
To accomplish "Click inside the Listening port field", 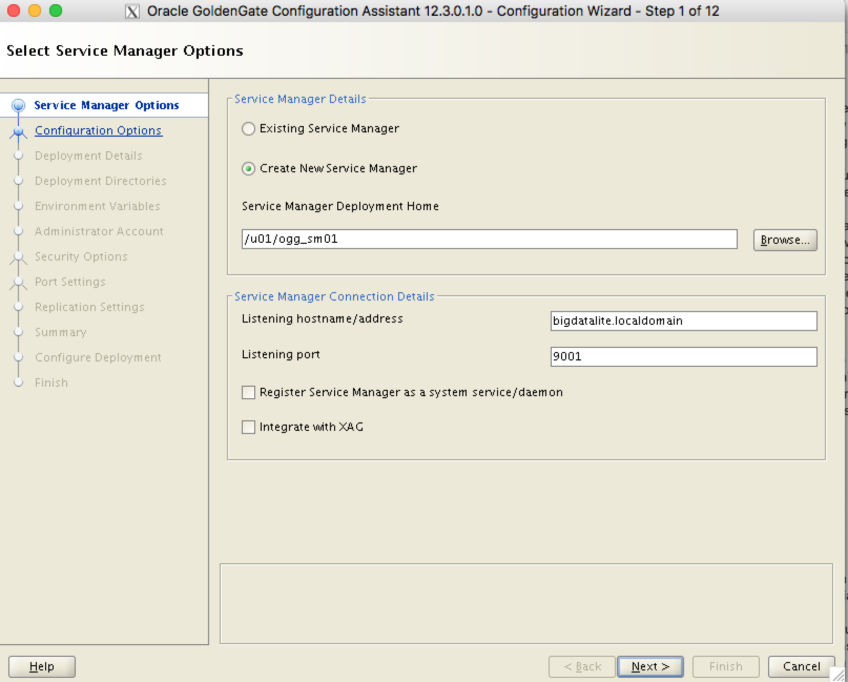I will point(682,356).
